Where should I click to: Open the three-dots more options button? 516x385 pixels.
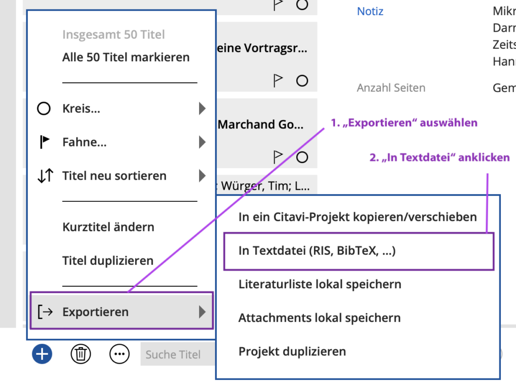click(119, 354)
